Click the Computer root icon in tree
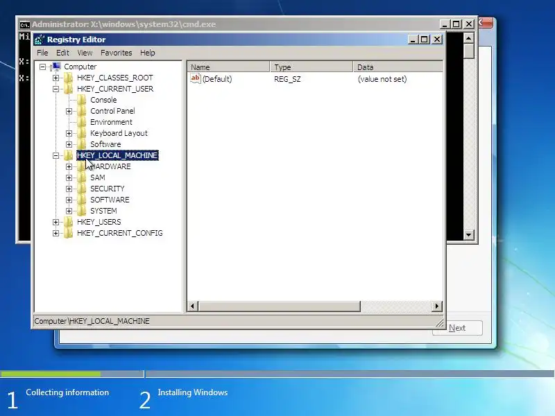The width and height of the screenshot is (555, 416). click(55, 67)
